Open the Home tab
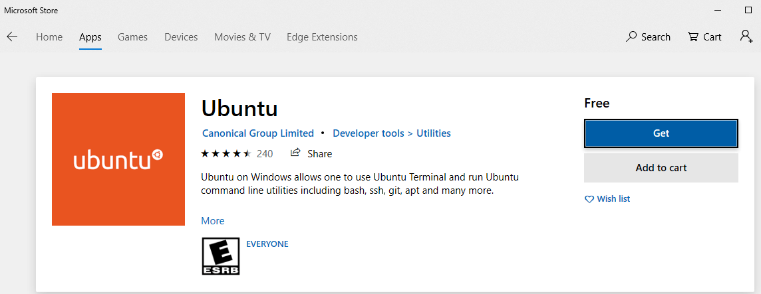The height and width of the screenshot is (294, 761). 49,37
